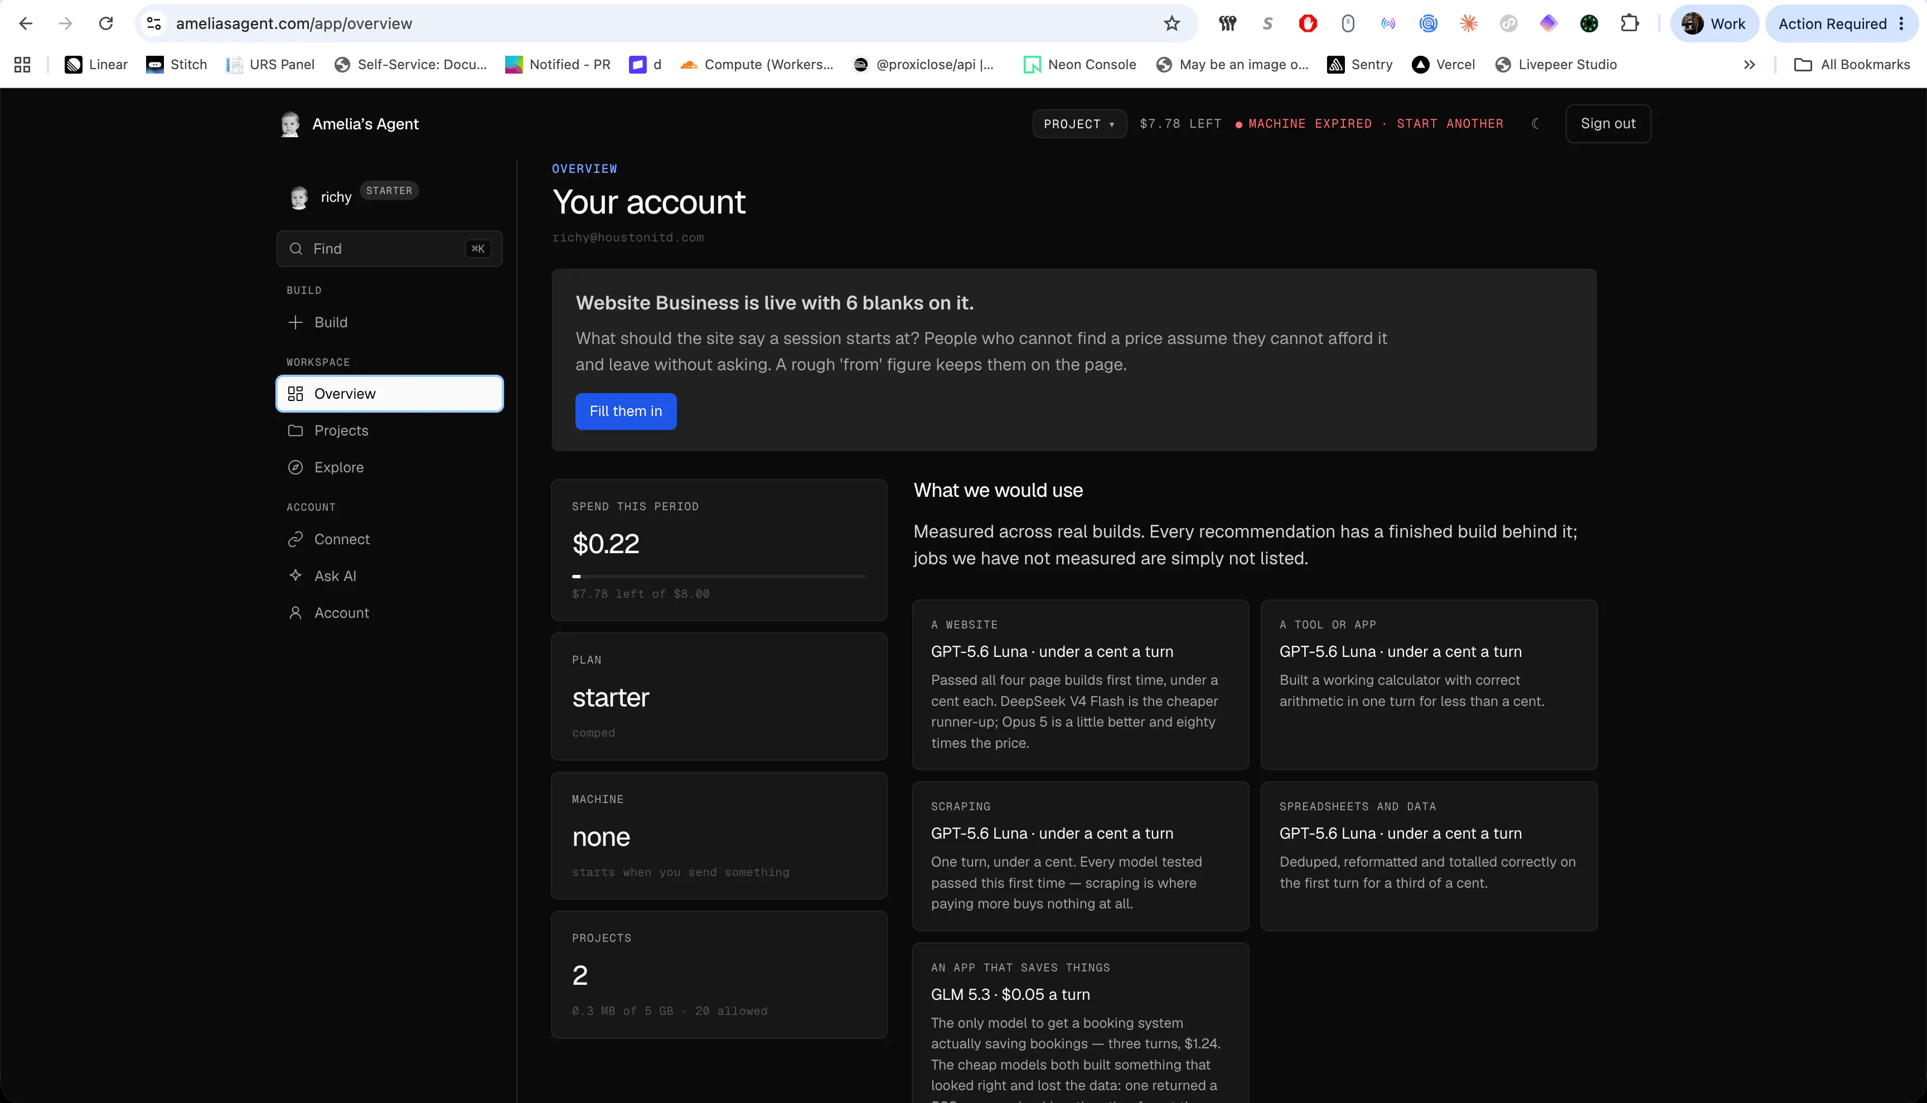Open the Vercel bookmark
The image size is (1927, 1103).
1444,64
